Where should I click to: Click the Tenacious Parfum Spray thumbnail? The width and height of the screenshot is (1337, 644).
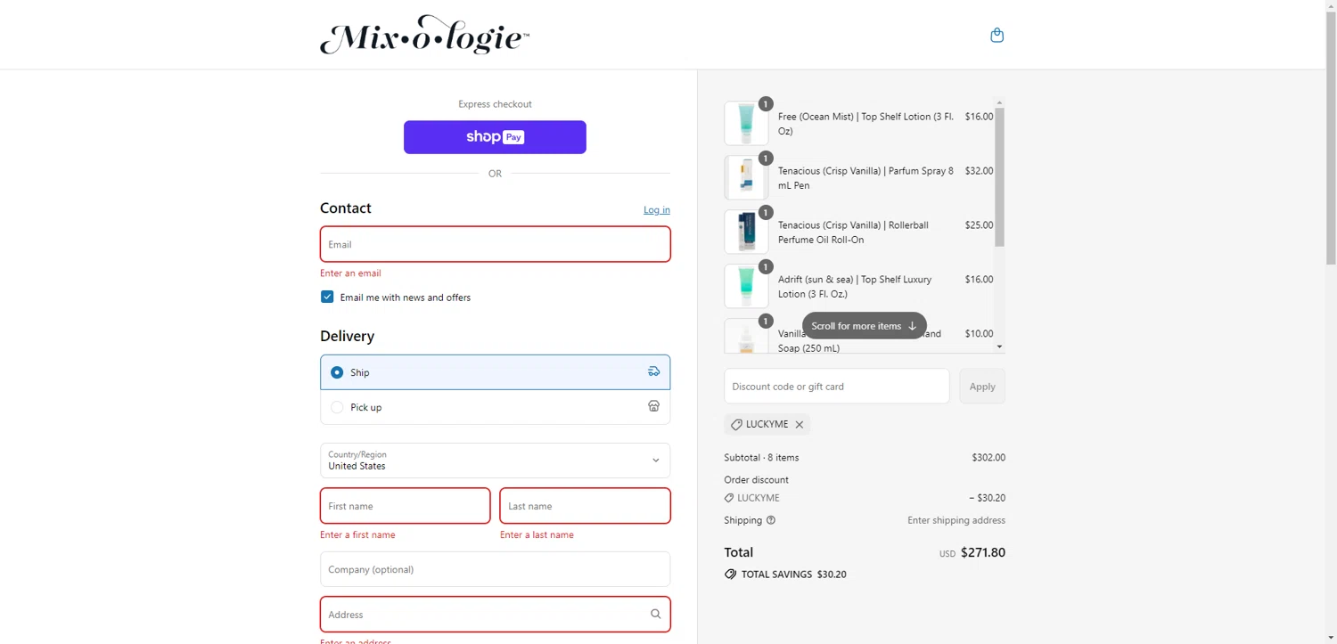[746, 177]
